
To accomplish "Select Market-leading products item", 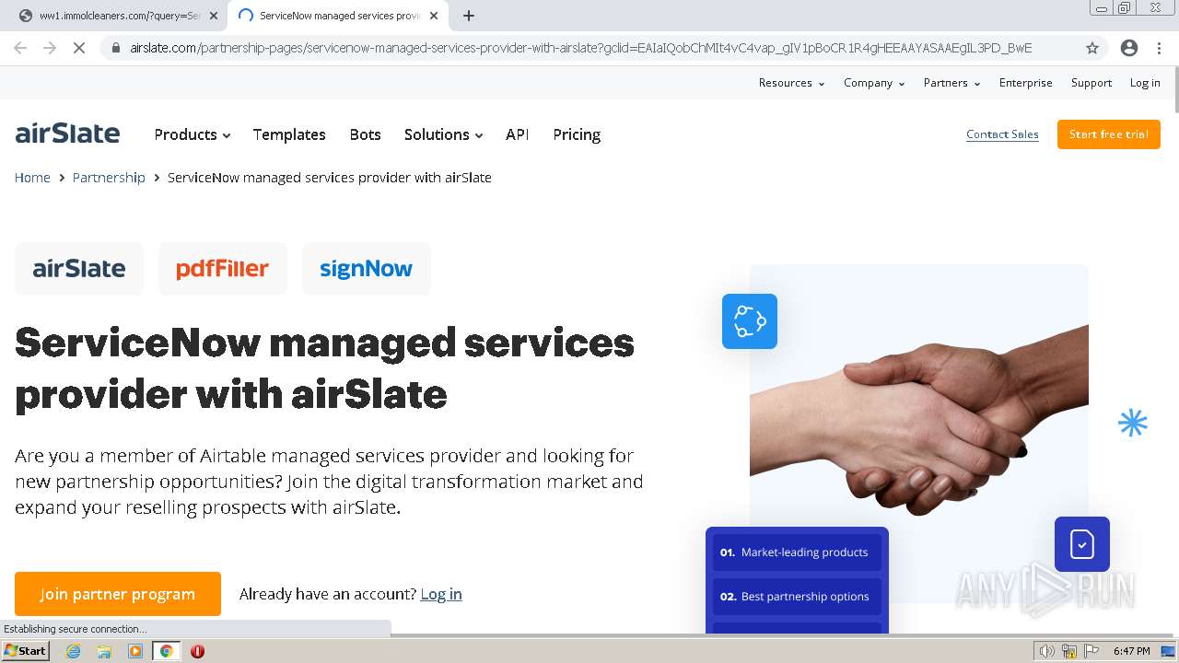I will (797, 552).
